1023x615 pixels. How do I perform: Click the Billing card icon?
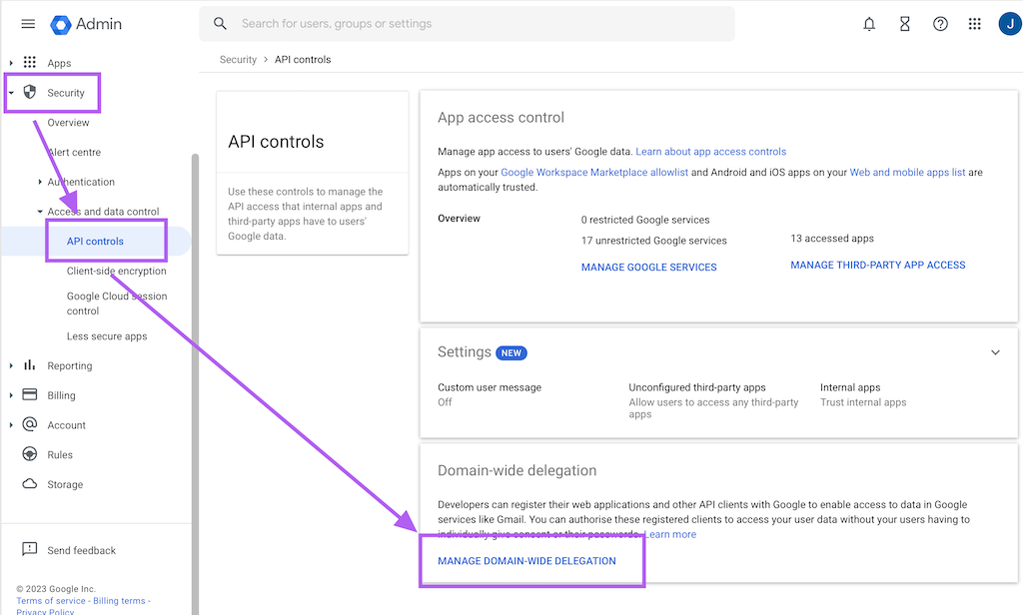[29, 394]
